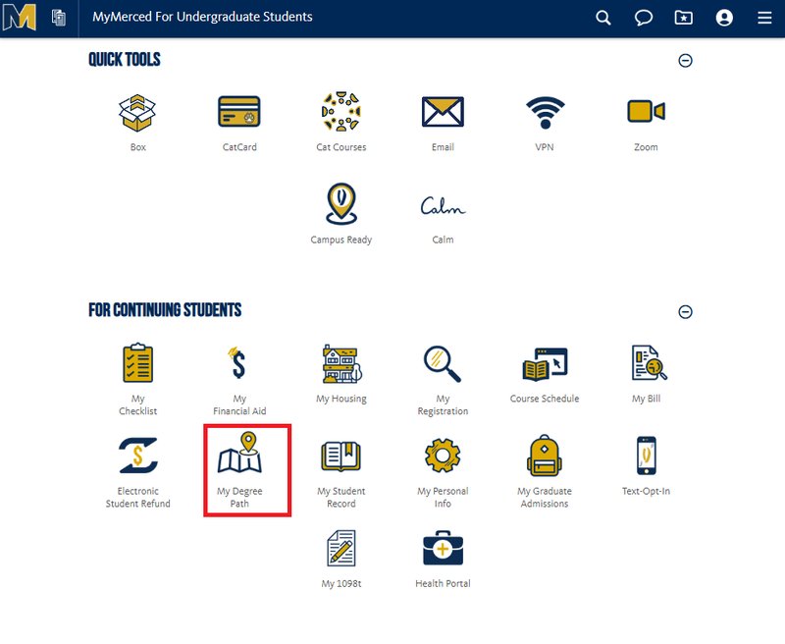Open My Housing icon
Screen dimensions: 785x644
pyautogui.click(x=341, y=364)
